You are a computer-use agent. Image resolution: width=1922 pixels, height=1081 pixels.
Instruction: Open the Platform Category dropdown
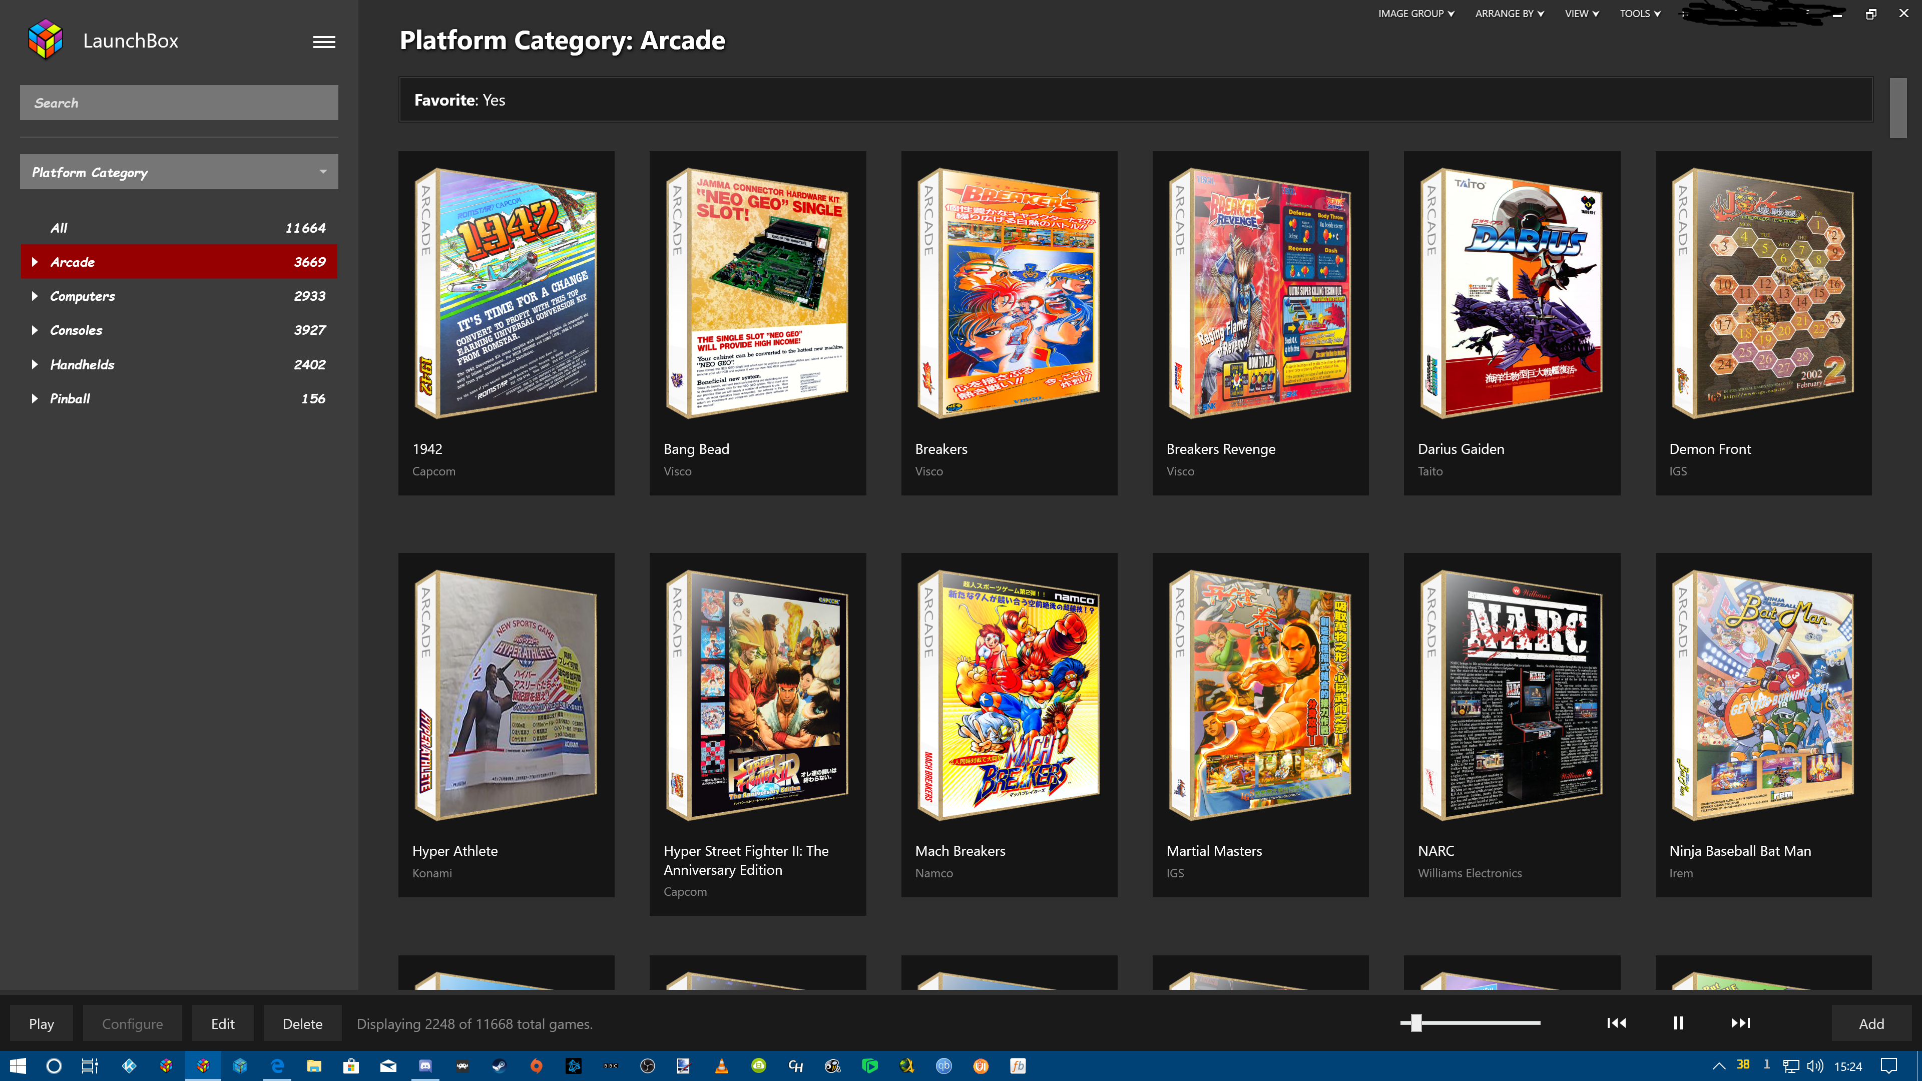pos(179,172)
